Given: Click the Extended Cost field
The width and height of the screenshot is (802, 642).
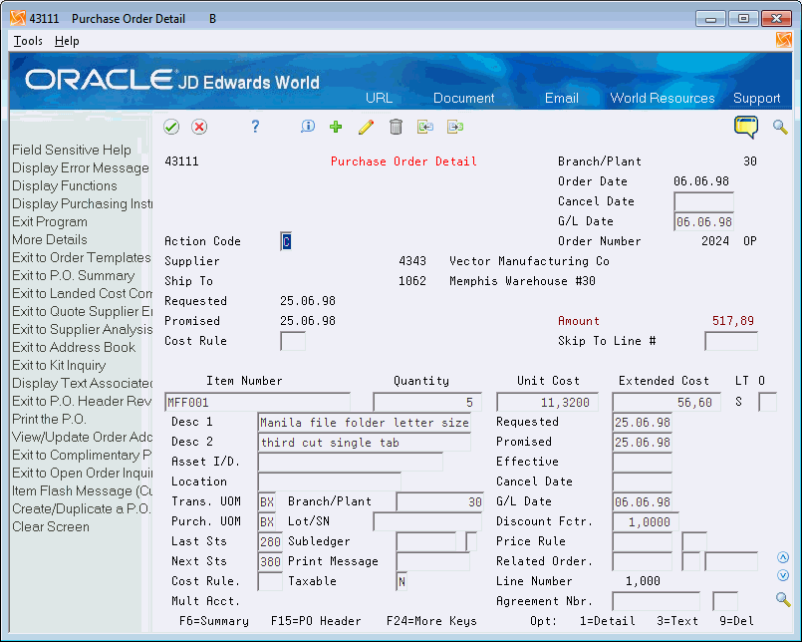Looking at the screenshot, I should click(x=667, y=403).
